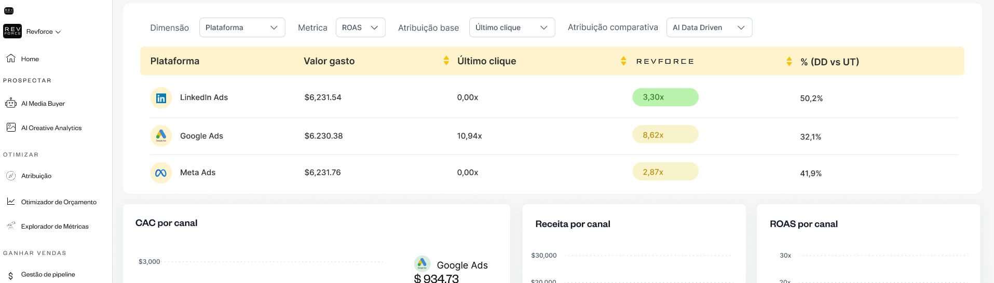Open Otimizador de Orçamento page
994x283 pixels.
click(59, 202)
